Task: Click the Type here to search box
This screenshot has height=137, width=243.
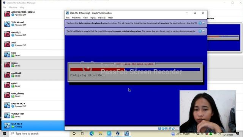Action: pyautogui.click(x=39, y=134)
